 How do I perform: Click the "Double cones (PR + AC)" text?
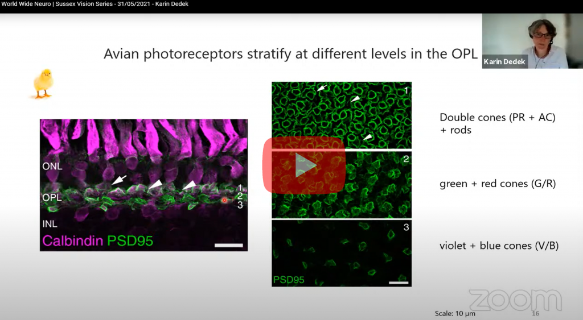tap(497, 118)
